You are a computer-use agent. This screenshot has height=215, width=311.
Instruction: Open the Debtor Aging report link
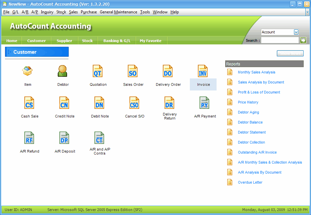[x=248, y=112]
